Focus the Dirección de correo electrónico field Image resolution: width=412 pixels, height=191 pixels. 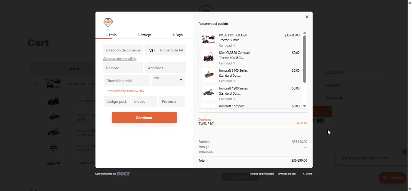click(123, 50)
